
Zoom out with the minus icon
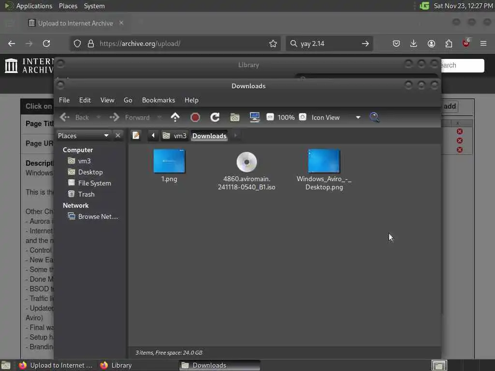coord(270,117)
